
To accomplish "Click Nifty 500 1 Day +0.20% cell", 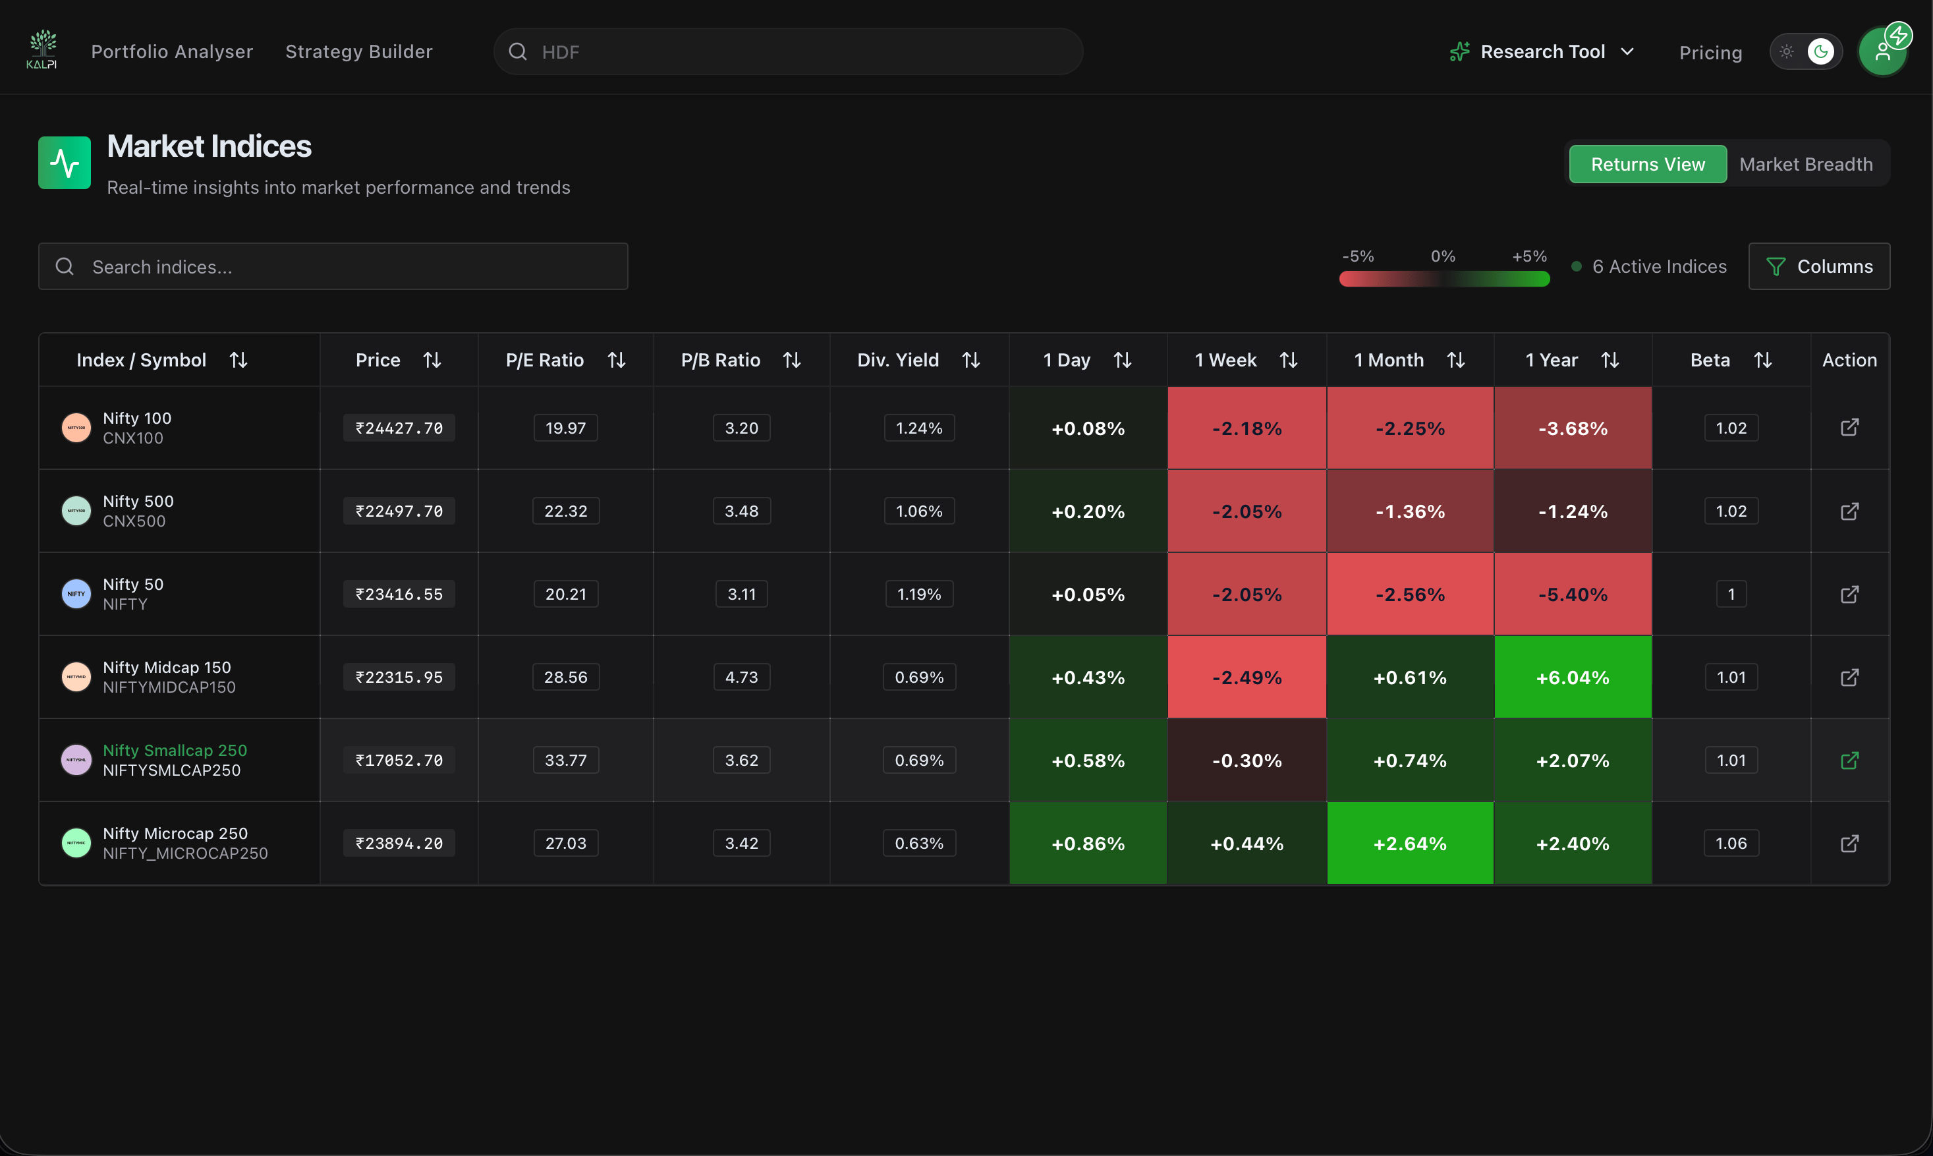I will pos(1088,511).
